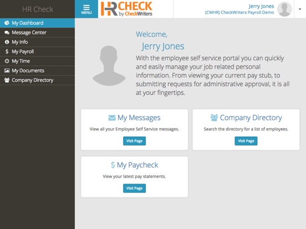
Task: Click the (CWHR) CheckWriters Payroll Demo text
Action: click(x=239, y=13)
